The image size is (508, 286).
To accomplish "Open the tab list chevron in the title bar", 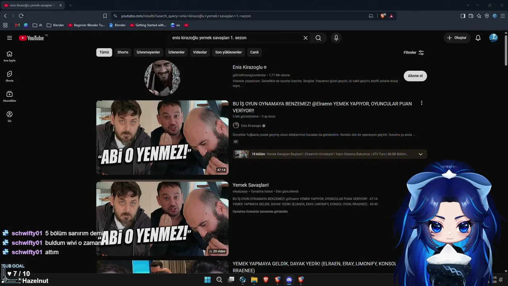I will click(x=468, y=5).
